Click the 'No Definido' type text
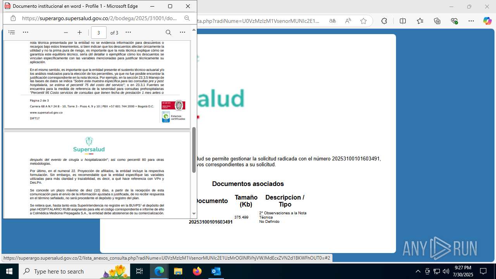This screenshot has width=496, height=279. click(x=269, y=222)
